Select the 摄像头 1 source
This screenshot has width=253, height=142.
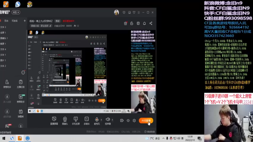(4, 38)
